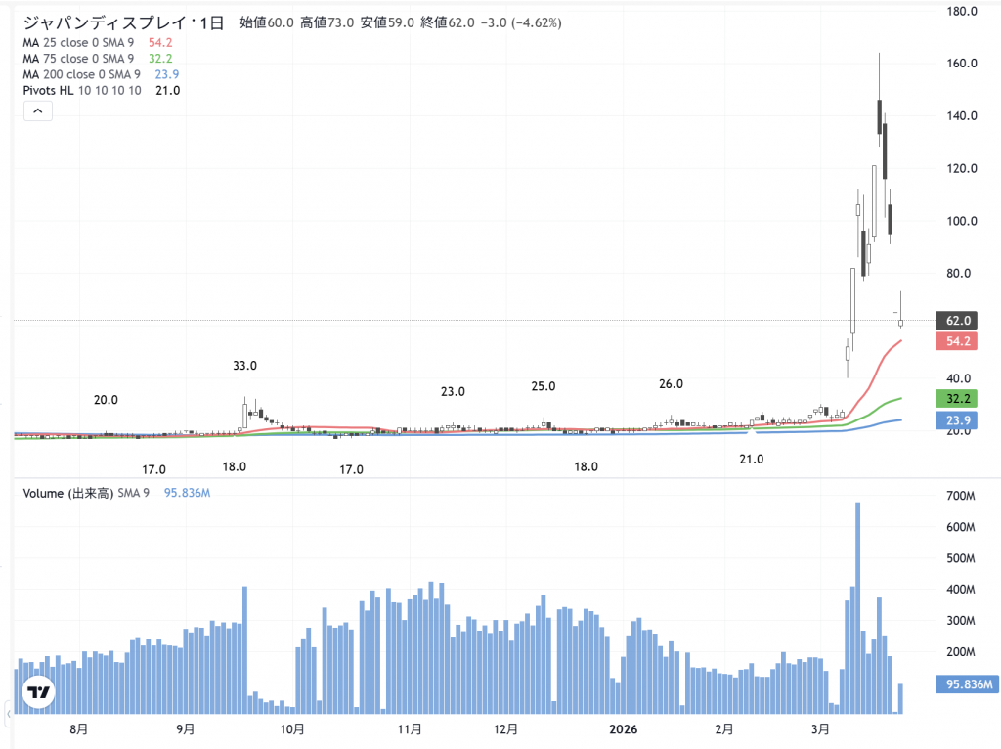The height and width of the screenshot is (749, 1001).
Task: Select the MA 75 indicator legend
Action: [x=78, y=59]
